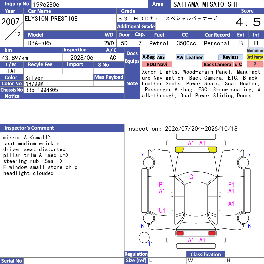Click the 3500cc engine value
The image size is (264, 264).
point(186,43)
